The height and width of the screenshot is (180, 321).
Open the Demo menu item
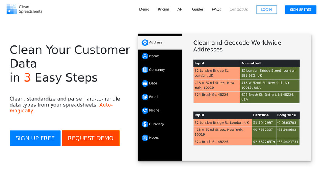coord(144,10)
